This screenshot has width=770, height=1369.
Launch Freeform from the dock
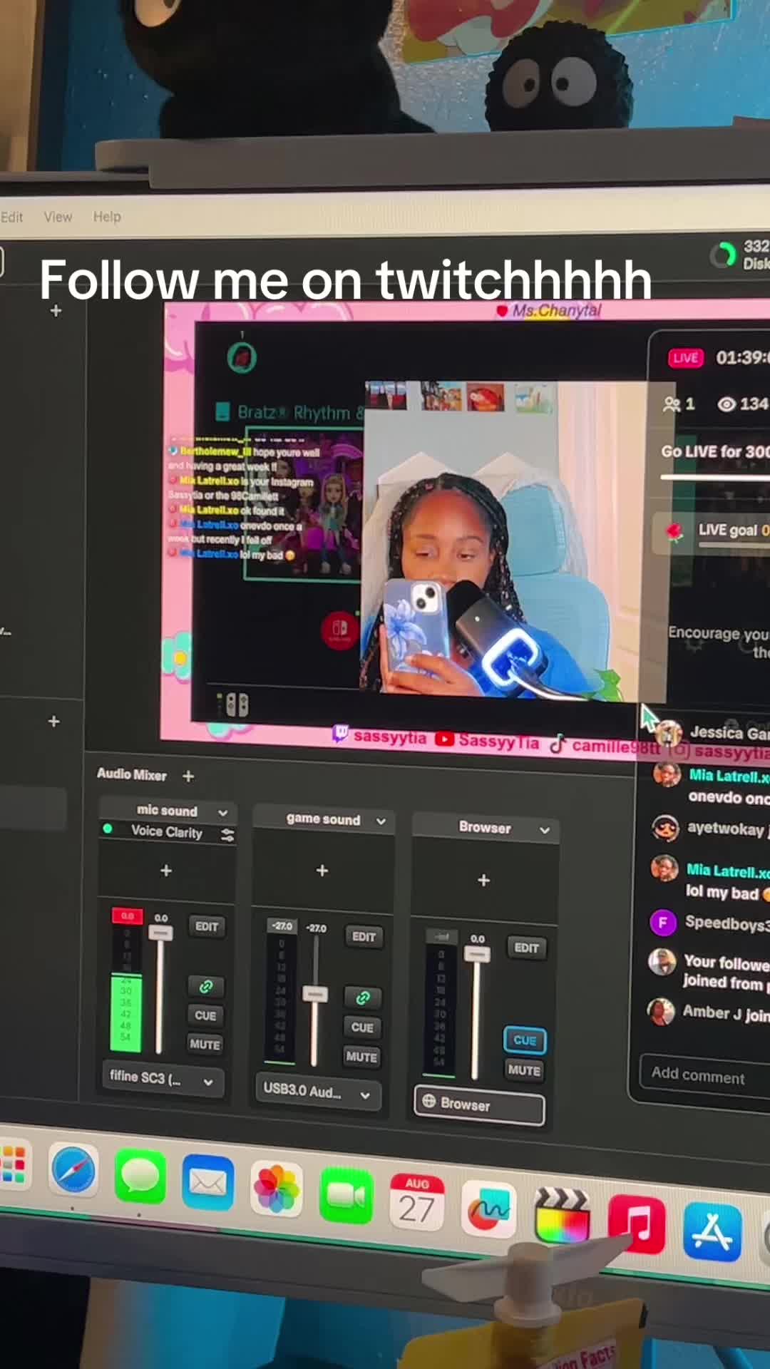pyautogui.click(x=489, y=1209)
